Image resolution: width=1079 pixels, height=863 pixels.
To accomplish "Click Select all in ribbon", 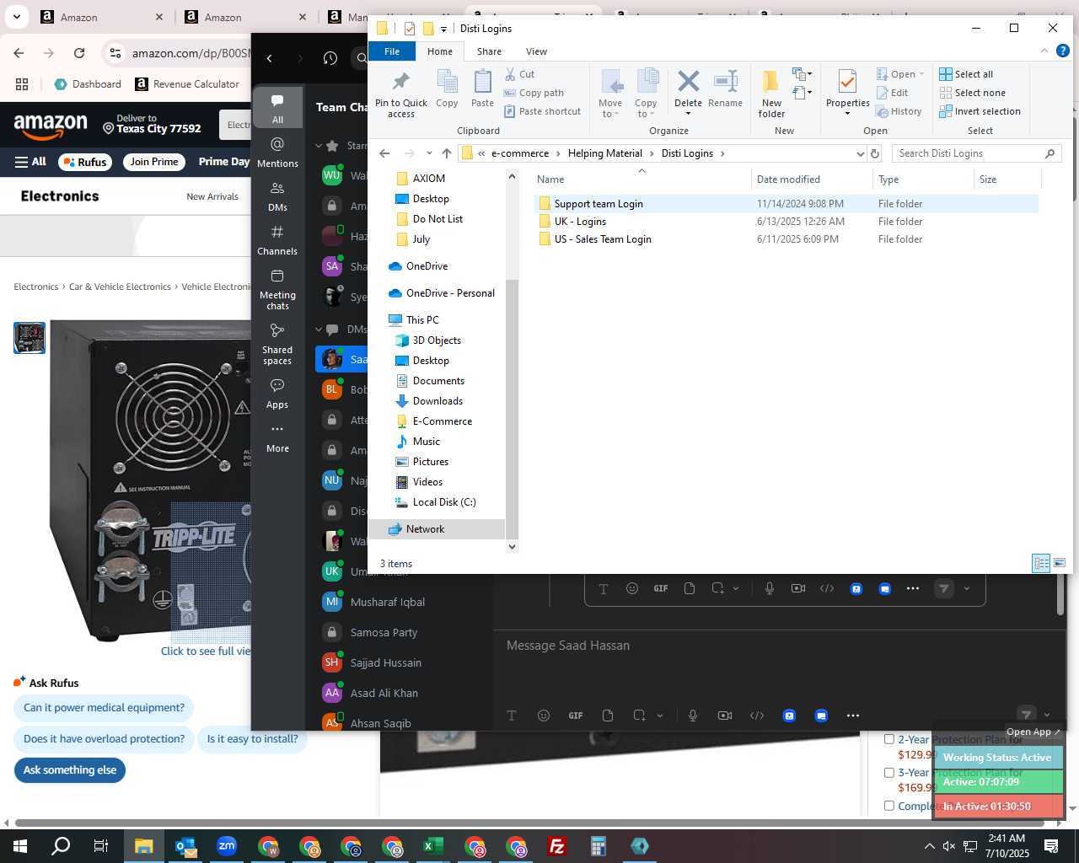I will 966,74.
